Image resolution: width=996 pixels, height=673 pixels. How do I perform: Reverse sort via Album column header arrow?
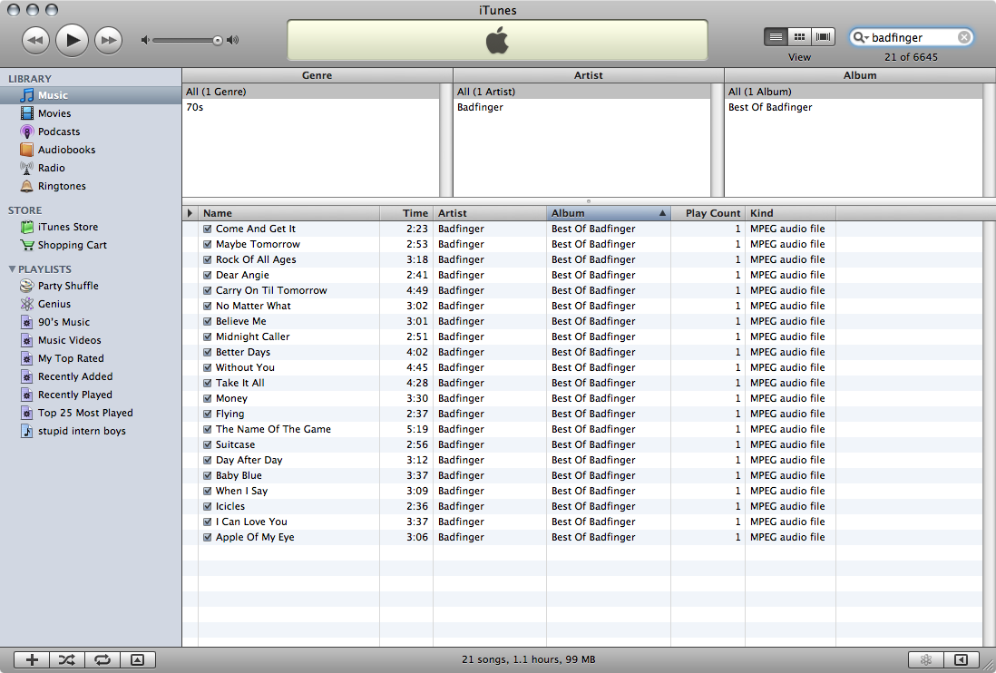pyautogui.click(x=662, y=213)
